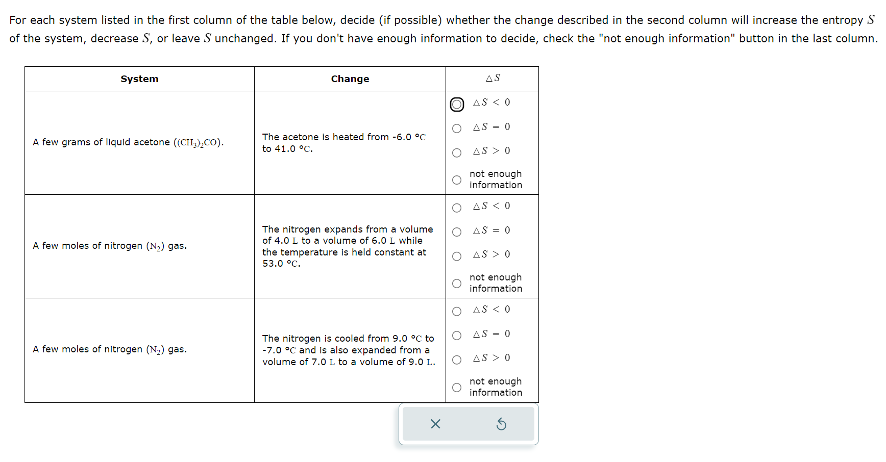
Task: Click the X button to clear answers
Action: pos(435,424)
